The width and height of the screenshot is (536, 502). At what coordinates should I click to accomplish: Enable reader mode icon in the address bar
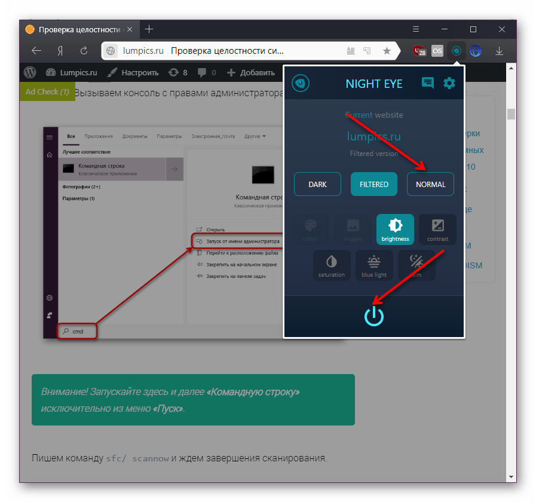(x=350, y=51)
